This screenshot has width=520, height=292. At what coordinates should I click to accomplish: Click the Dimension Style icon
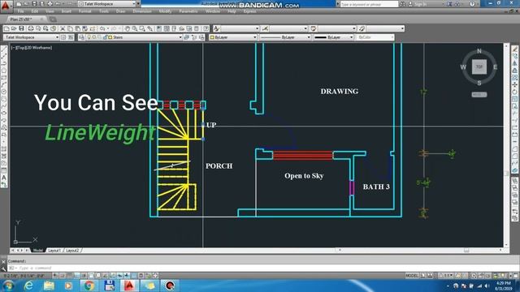pos(265,29)
